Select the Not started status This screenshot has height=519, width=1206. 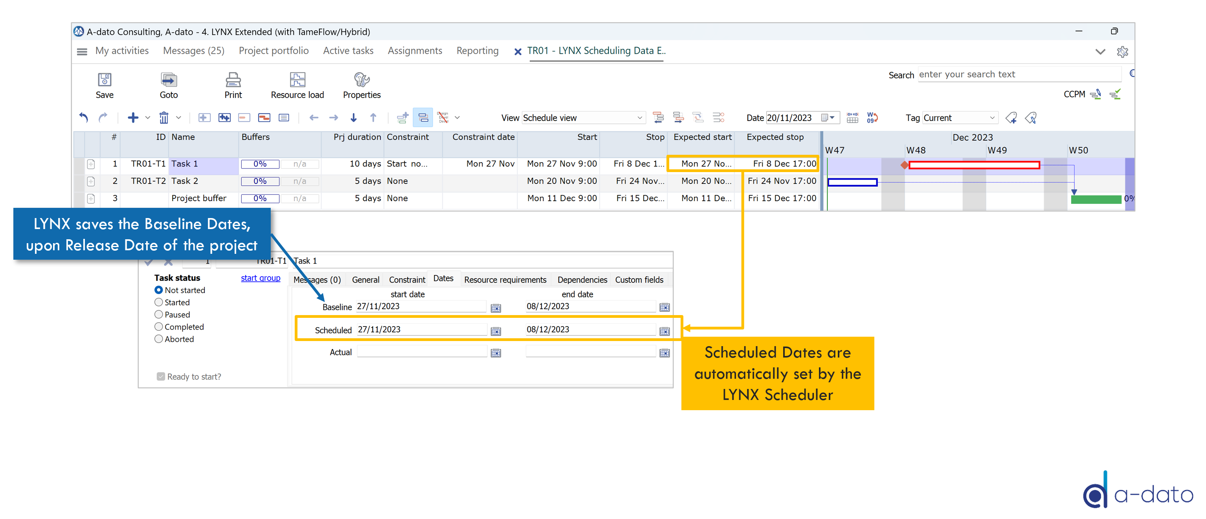[x=159, y=290]
